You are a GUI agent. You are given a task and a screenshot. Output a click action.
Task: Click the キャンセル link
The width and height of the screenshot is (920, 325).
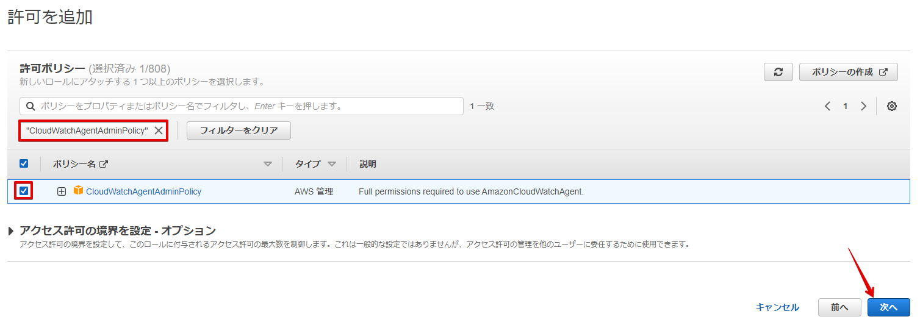pos(777,307)
